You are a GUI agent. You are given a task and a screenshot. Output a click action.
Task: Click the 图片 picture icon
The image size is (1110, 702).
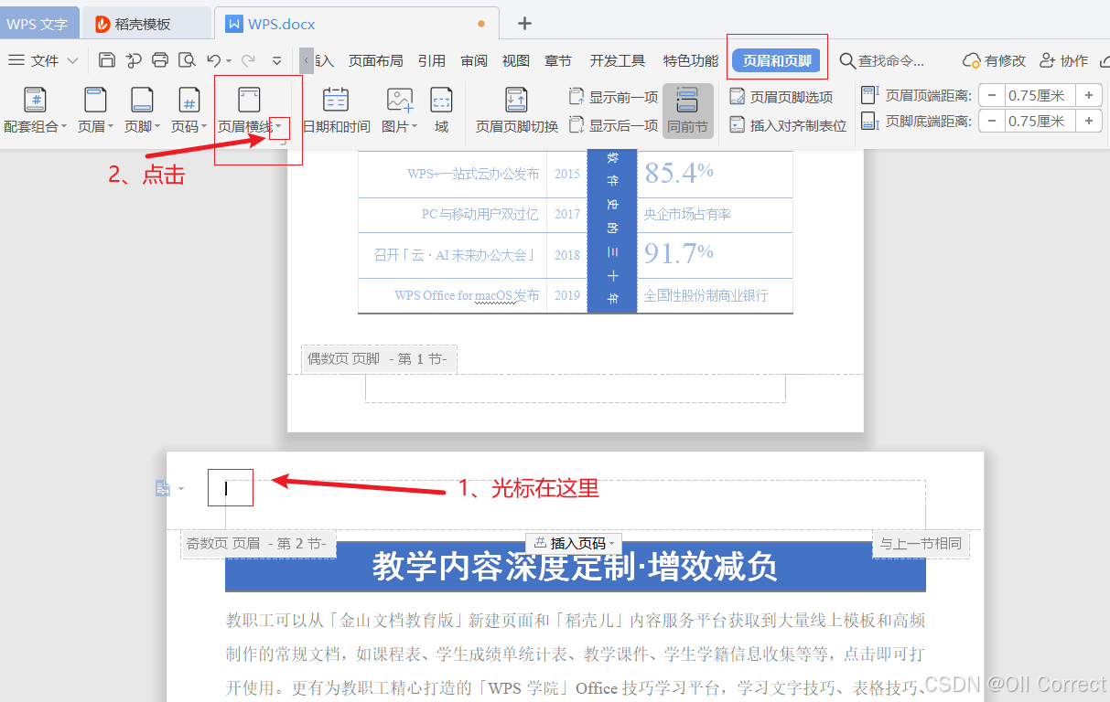tap(399, 101)
